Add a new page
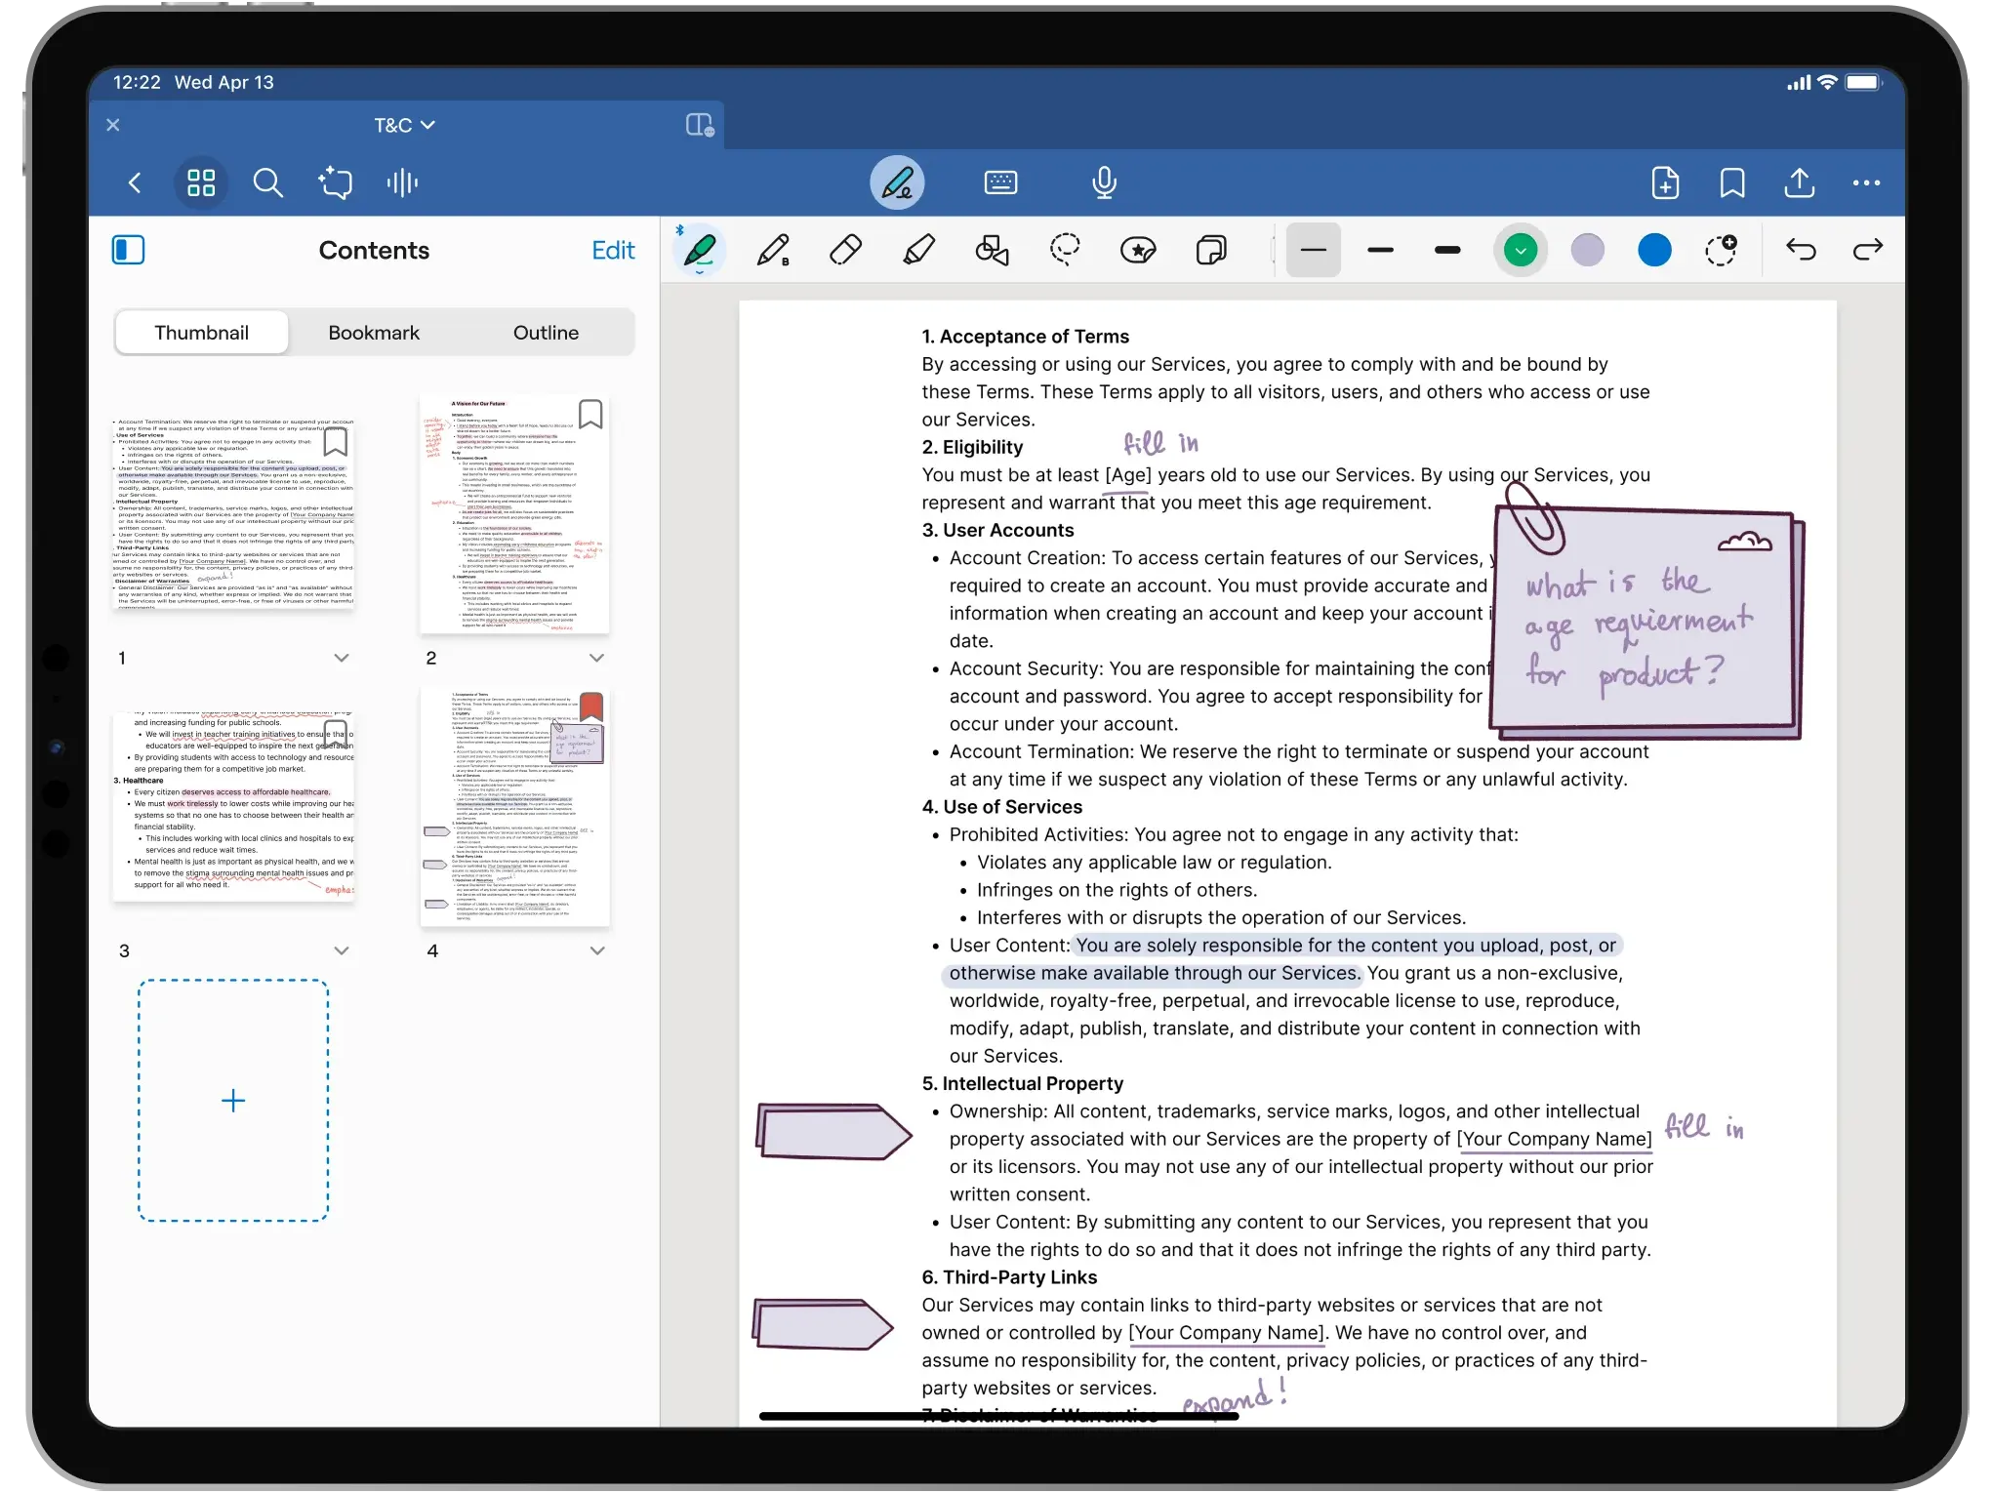Viewport: 1991px width, 1493px height. click(x=1665, y=182)
